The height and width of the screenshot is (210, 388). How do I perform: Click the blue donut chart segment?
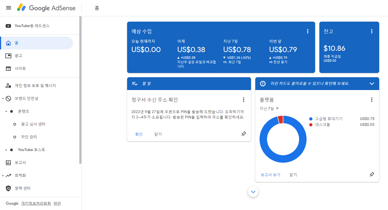pyautogui.click(x=283, y=159)
